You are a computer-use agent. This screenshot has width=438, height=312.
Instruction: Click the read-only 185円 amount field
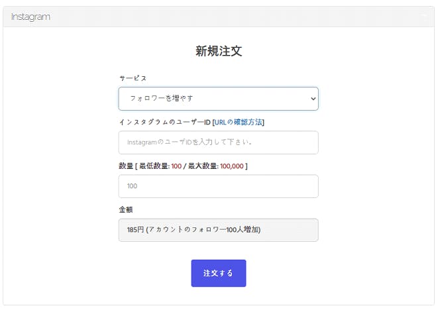click(x=218, y=230)
